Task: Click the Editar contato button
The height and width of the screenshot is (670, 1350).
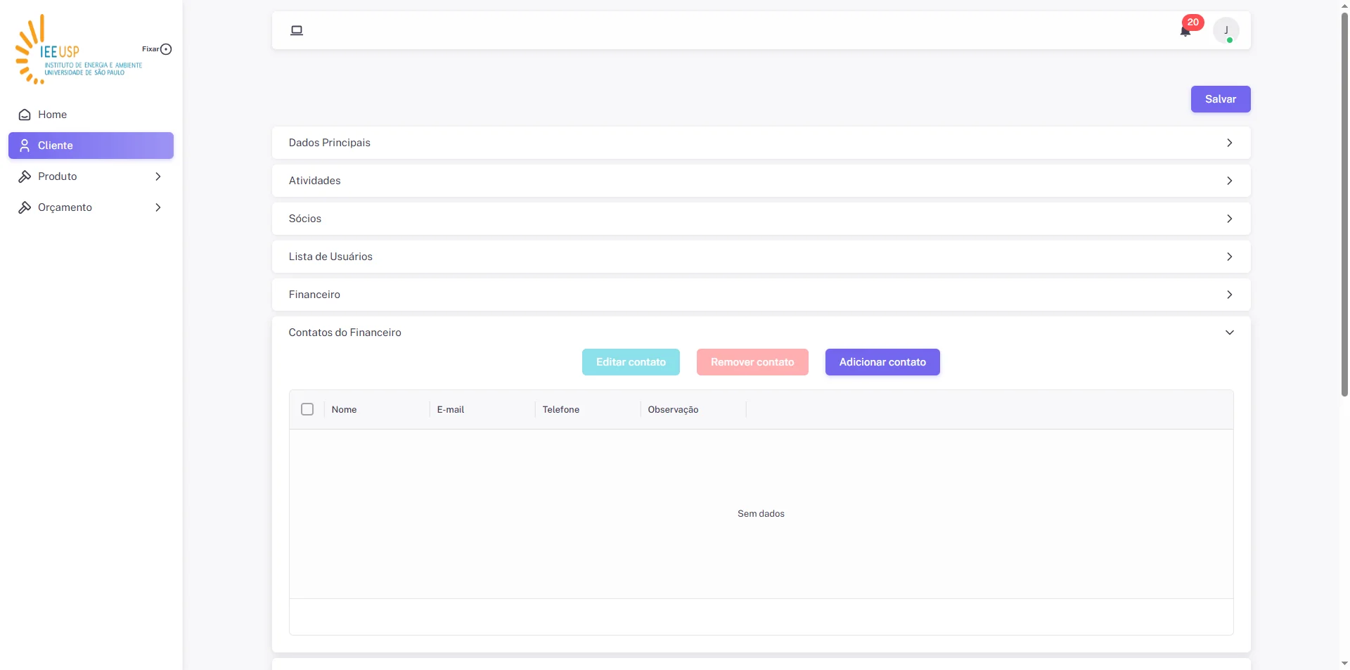Action: pyautogui.click(x=631, y=362)
